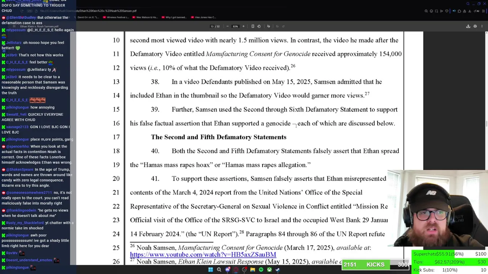
Task: Click chat username @ShakenSpeare
Action: click(20, 170)
